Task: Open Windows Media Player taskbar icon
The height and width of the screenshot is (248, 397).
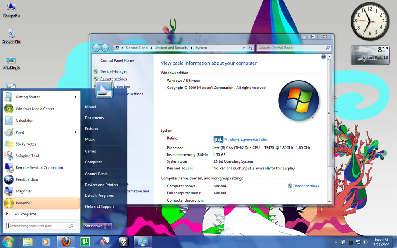Action: [x=46, y=242]
